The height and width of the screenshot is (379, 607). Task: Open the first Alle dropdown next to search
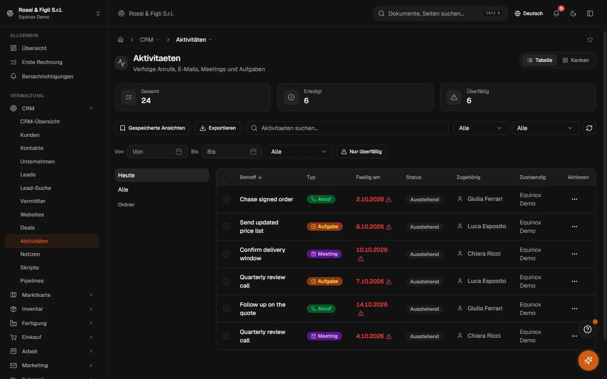click(x=481, y=128)
